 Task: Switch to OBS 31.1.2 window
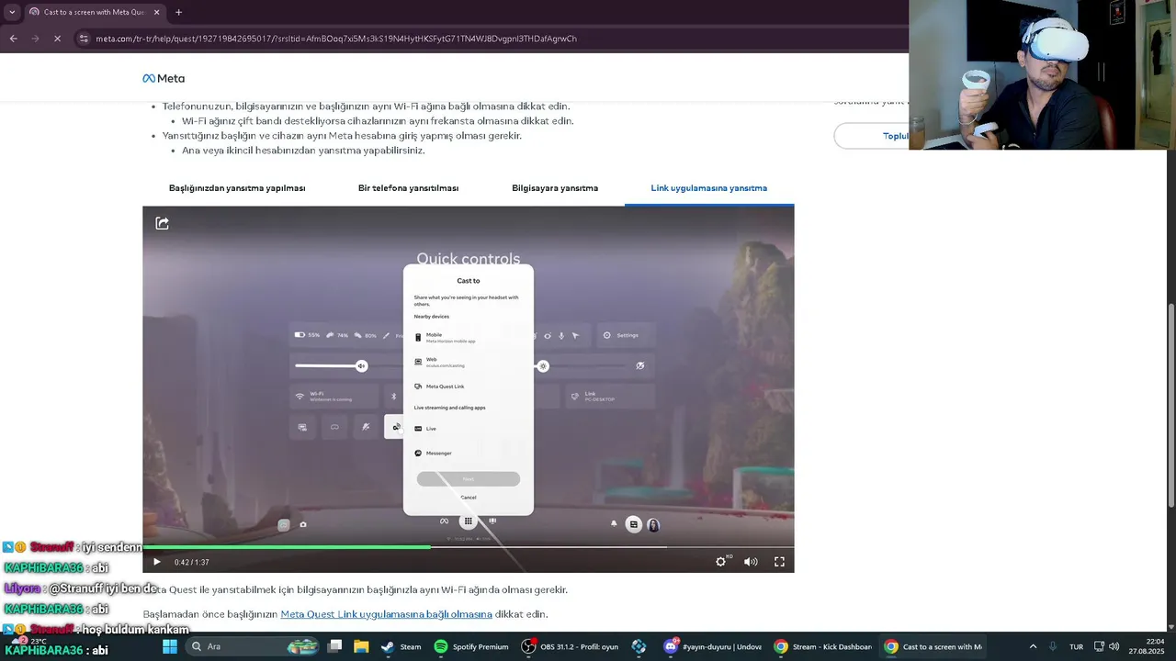coord(570,646)
